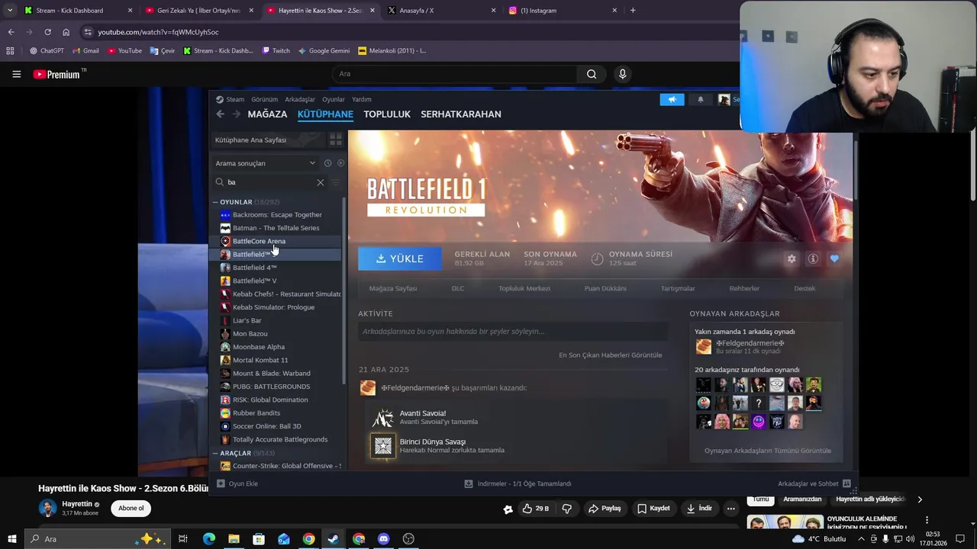This screenshot has height=549, width=977.
Task: Open File Explorer from taskbar
Action: pyautogui.click(x=234, y=539)
